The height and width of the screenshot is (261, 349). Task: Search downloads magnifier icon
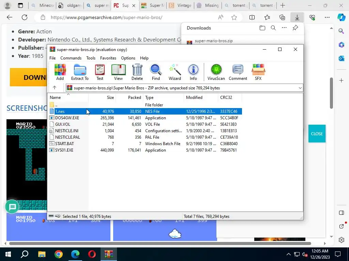pos(273,28)
